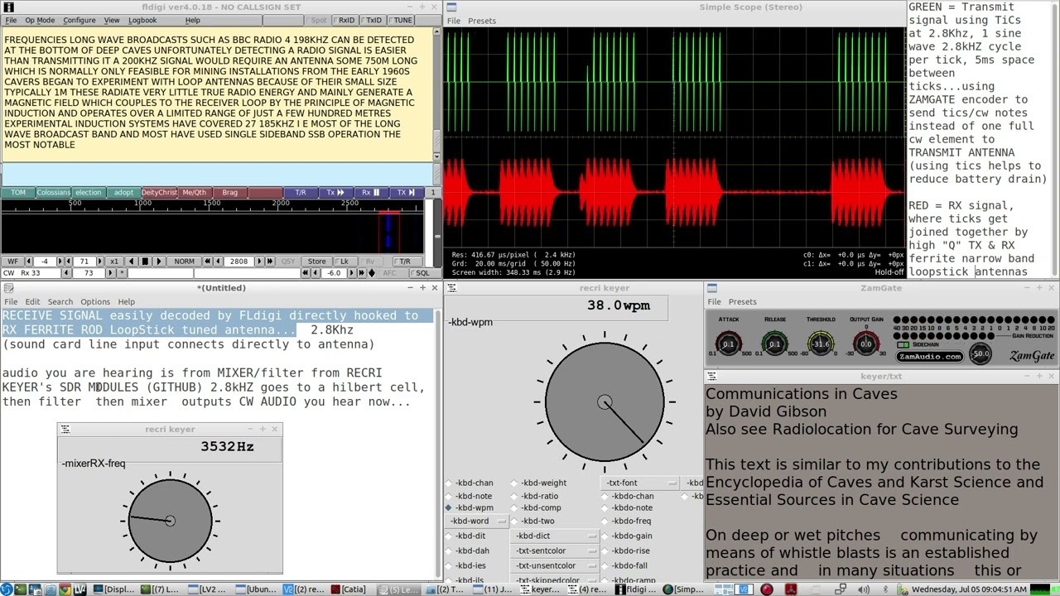Adjust the ZamGate Attack knob

point(728,344)
